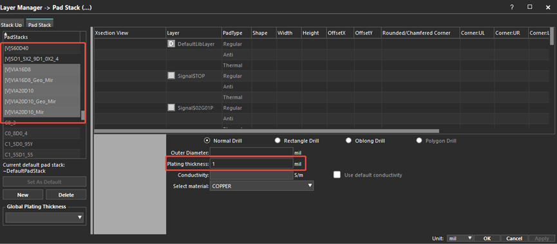Viewport: 557px width, 244px height.
Task: Click the PadStacks list header
Action: pos(42,37)
